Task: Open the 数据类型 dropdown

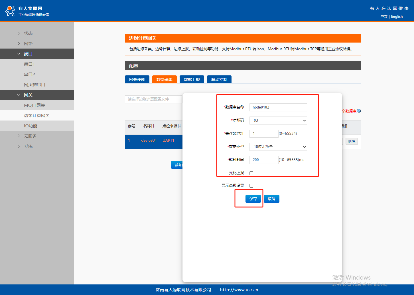Action: pos(278,147)
